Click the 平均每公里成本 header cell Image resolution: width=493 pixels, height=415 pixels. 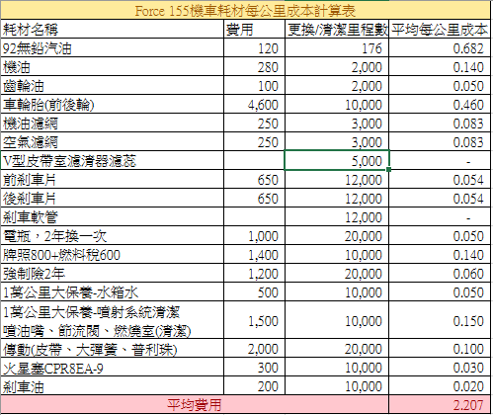440,29
